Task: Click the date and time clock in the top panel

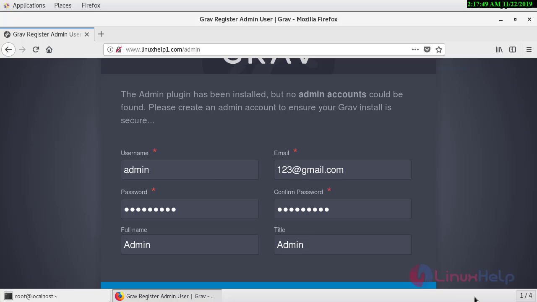Action: click(500, 4)
